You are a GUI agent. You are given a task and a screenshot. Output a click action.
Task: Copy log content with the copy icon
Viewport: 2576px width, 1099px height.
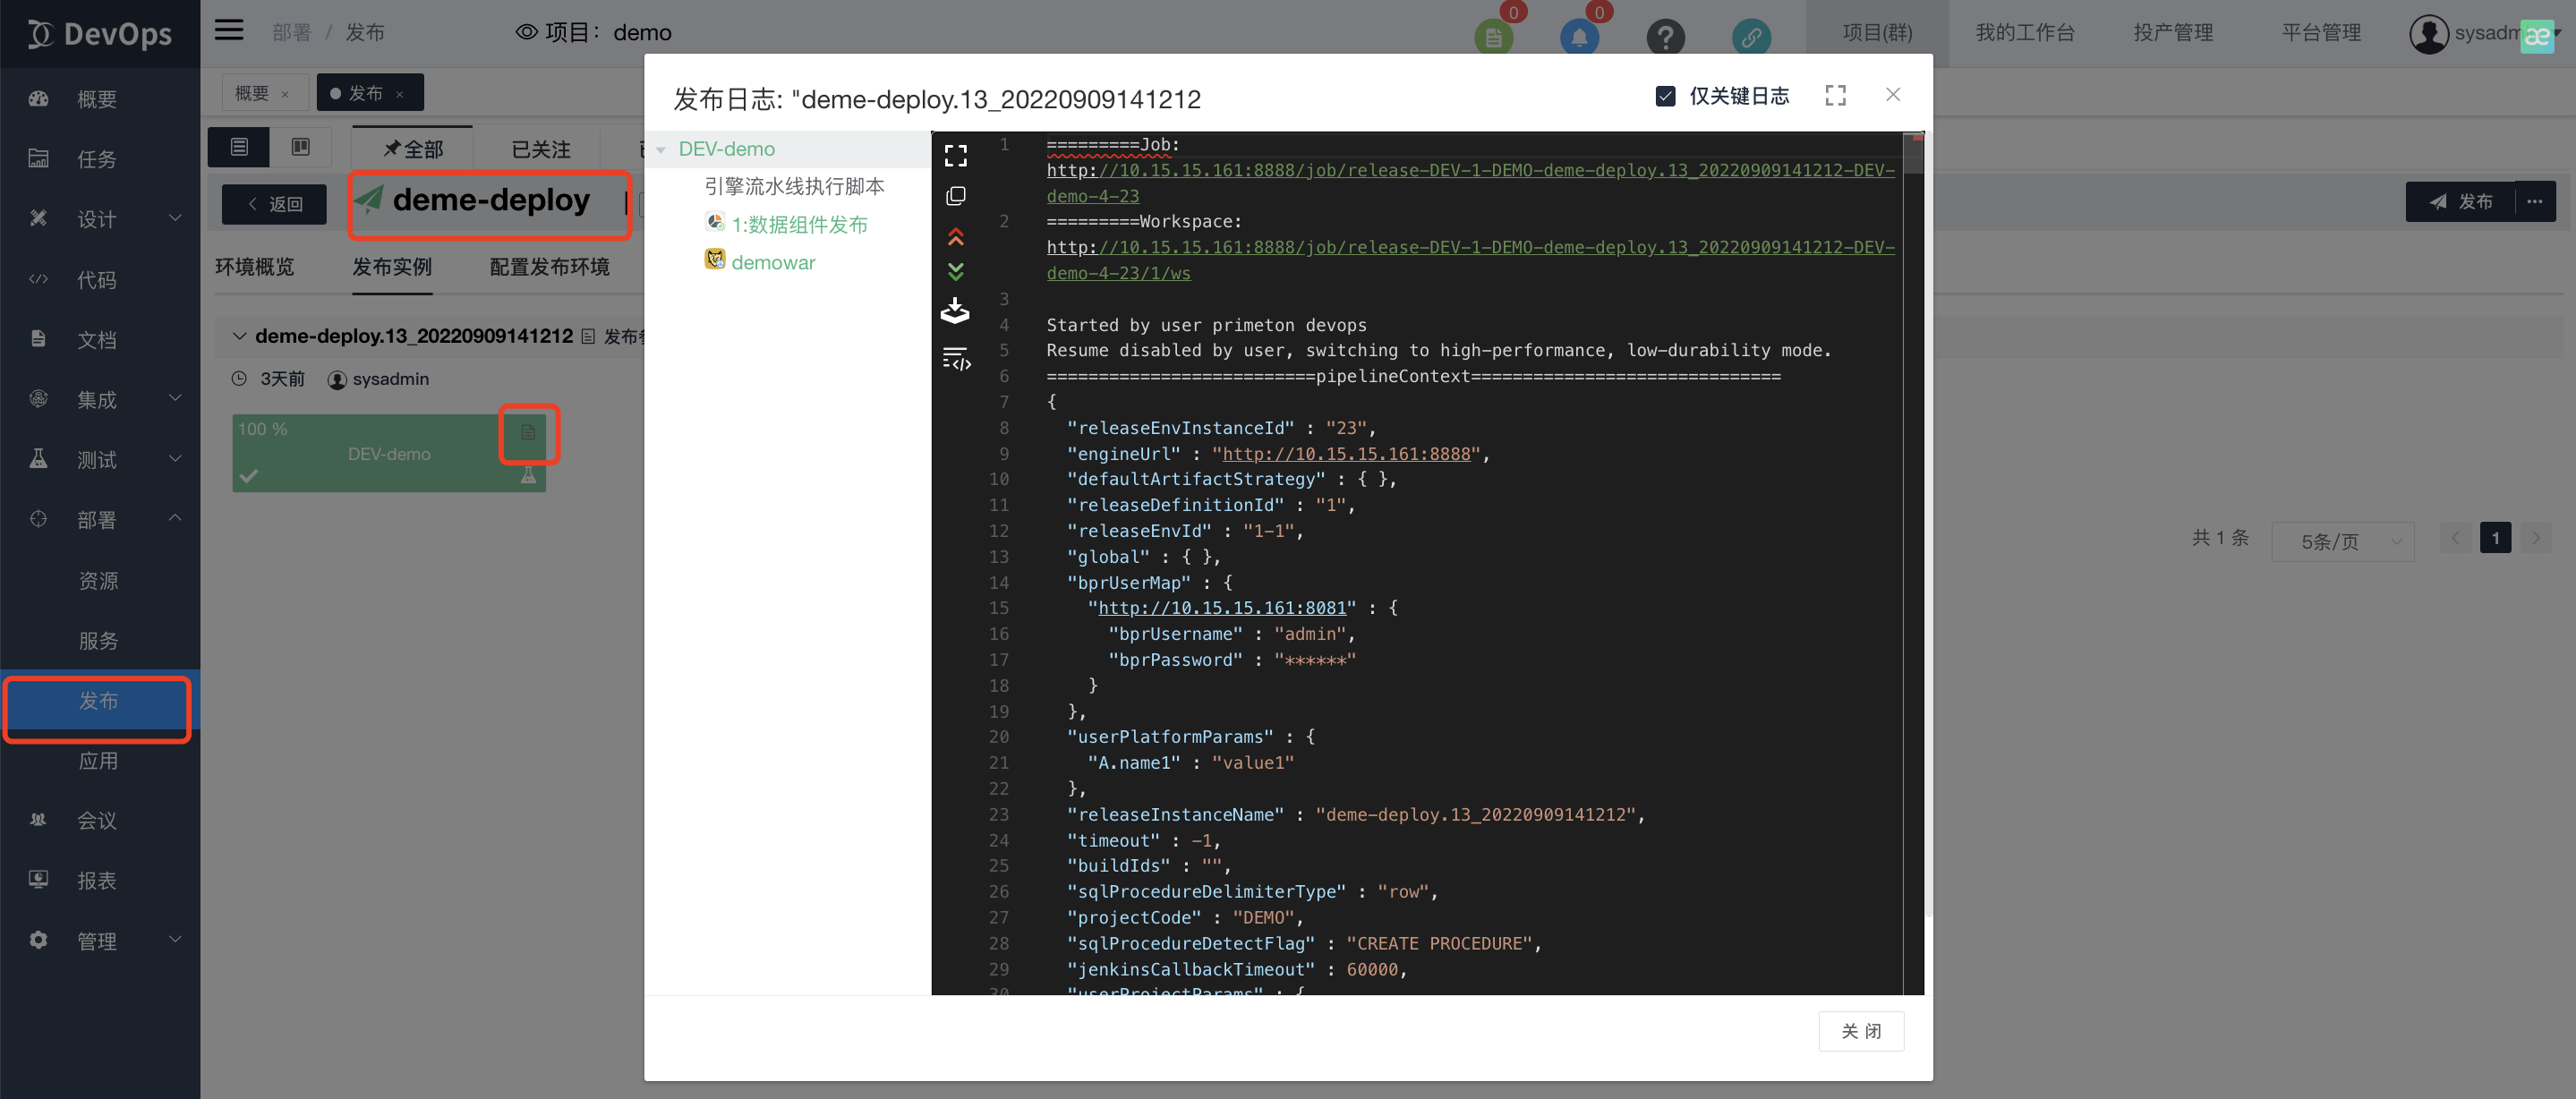coord(955,196)
